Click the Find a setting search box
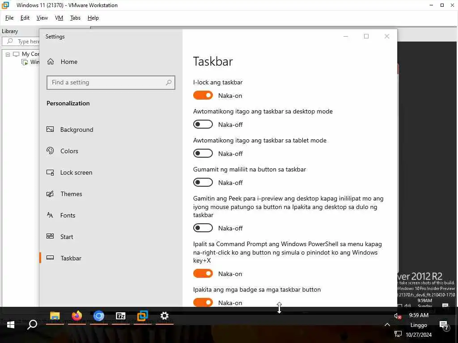 coord(111,83)
